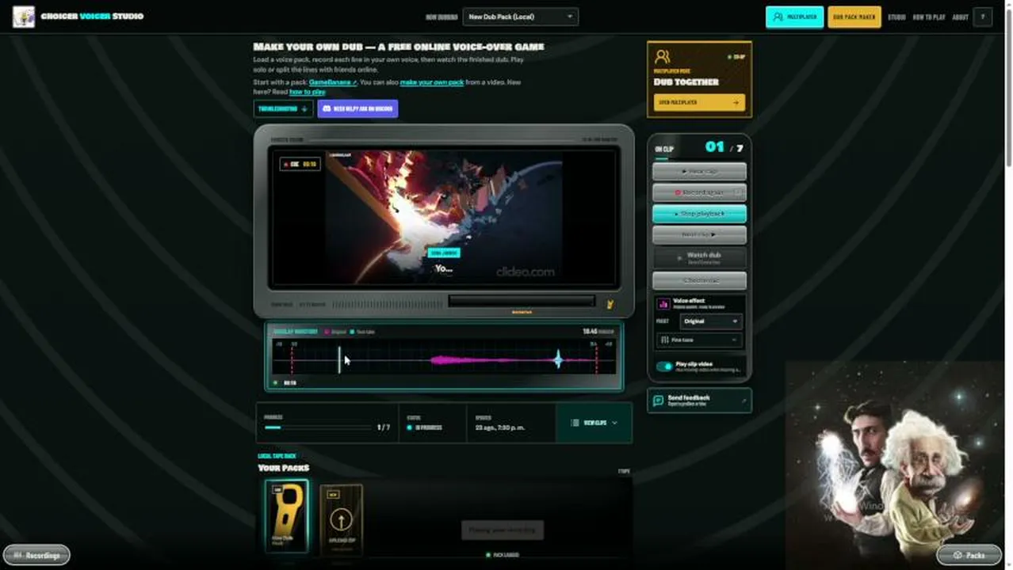
Task: Click the Next clip button
Action: 699,235
